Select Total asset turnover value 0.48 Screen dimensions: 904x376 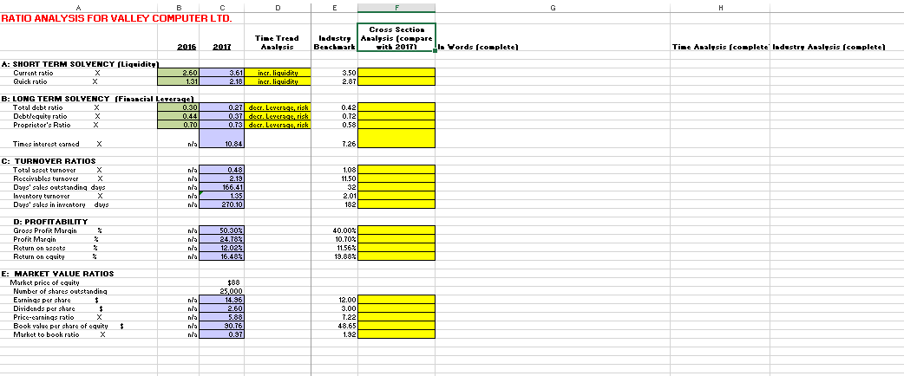click(x=222, y=170)
